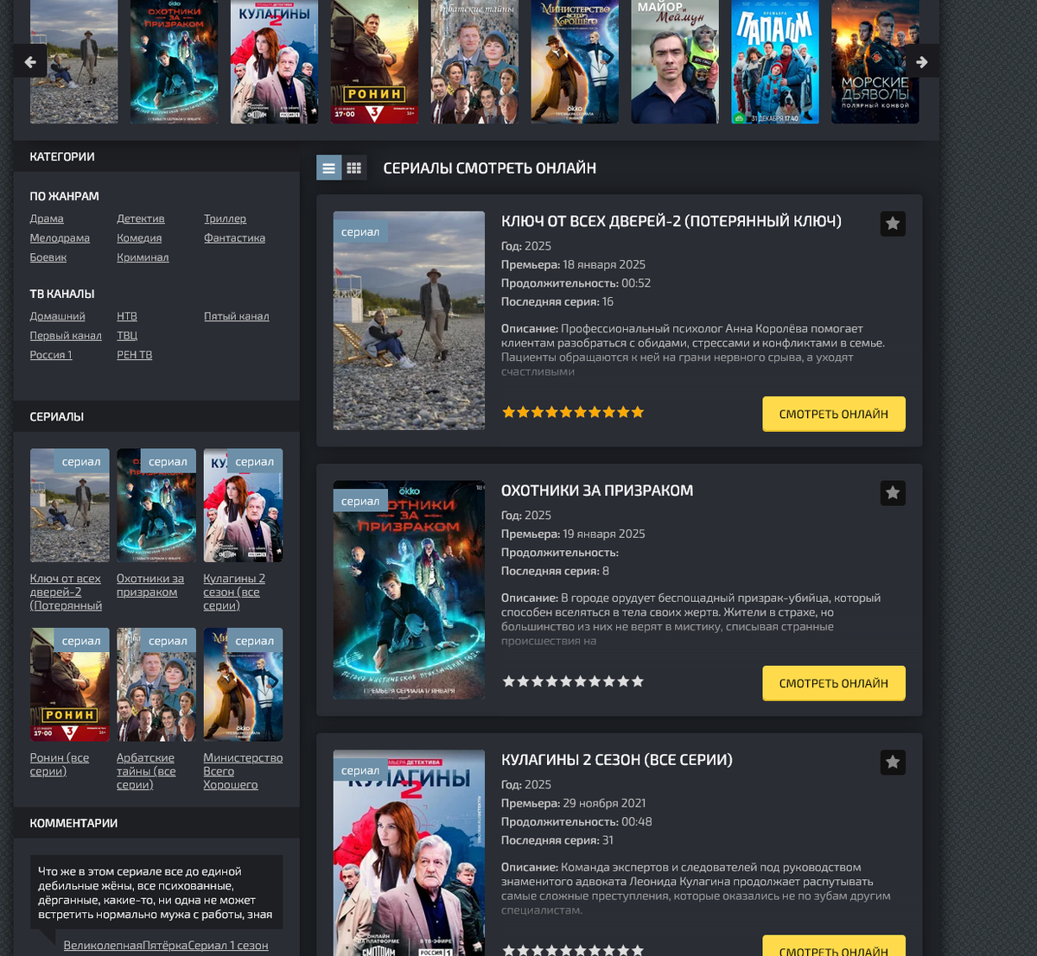The image size is (1037, 956).
Task: Open sidebar Министерство Всего Хорошего poster thumbnail
Action: click(x=243, y=685)
